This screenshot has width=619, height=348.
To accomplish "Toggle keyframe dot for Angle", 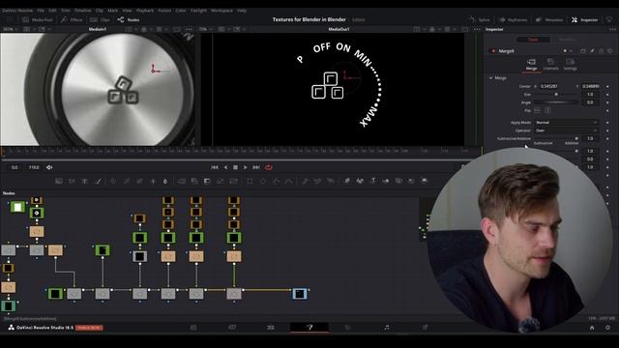I will click(607, 102).
